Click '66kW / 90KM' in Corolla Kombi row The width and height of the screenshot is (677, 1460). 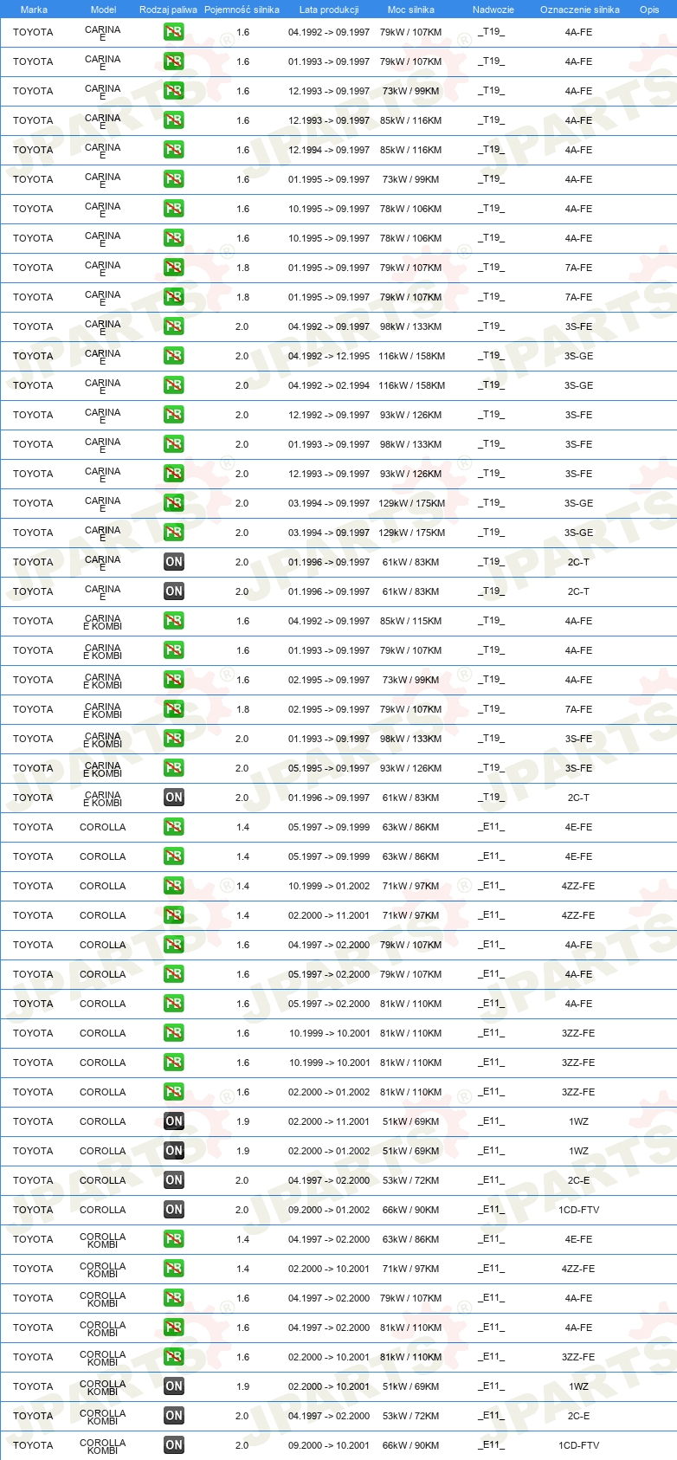(x=411, y=1445)
